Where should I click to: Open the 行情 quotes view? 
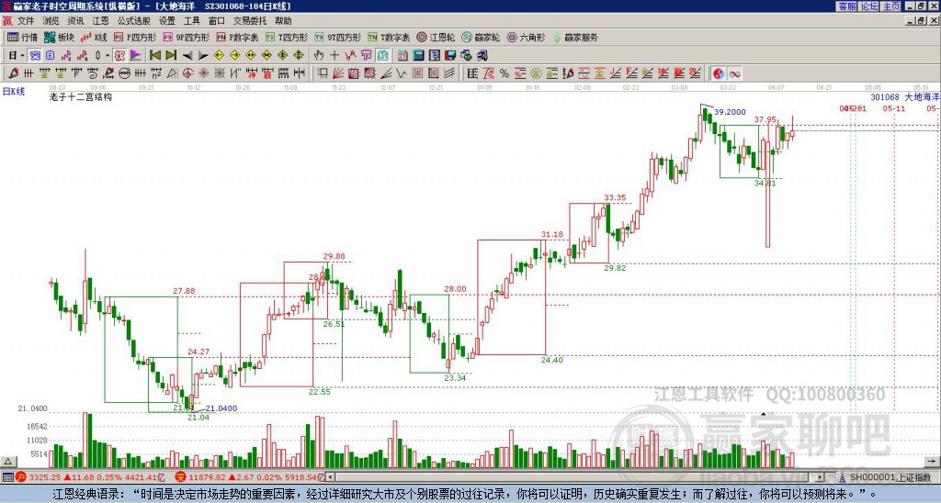point(22,37)
